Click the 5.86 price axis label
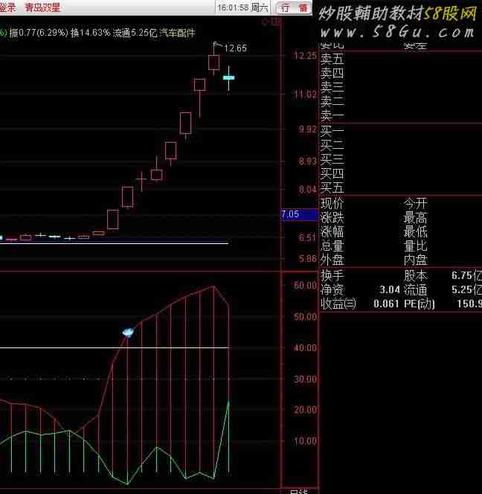Image resolution: width=482 pixels, height=494 pixels. [307, 259]
